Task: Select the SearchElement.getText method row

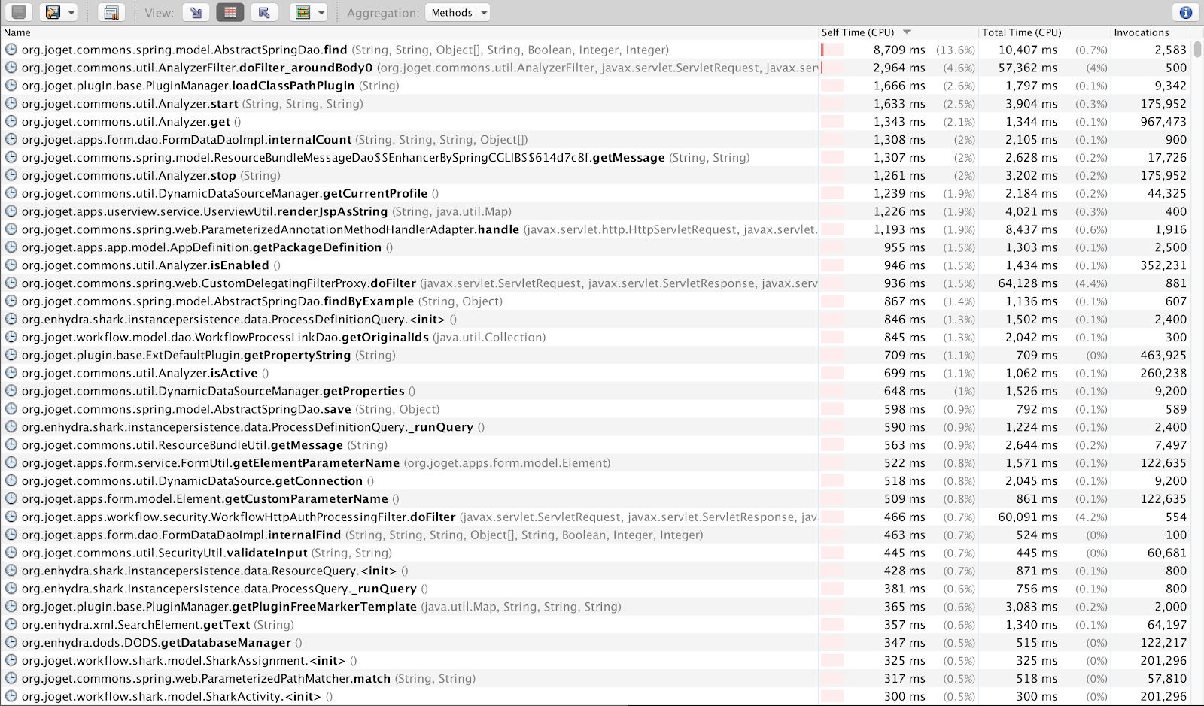Action: 596,625
